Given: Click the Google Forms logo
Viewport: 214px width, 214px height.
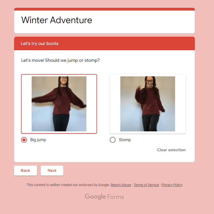Looking at the screenshot, I should pos(104,197).
